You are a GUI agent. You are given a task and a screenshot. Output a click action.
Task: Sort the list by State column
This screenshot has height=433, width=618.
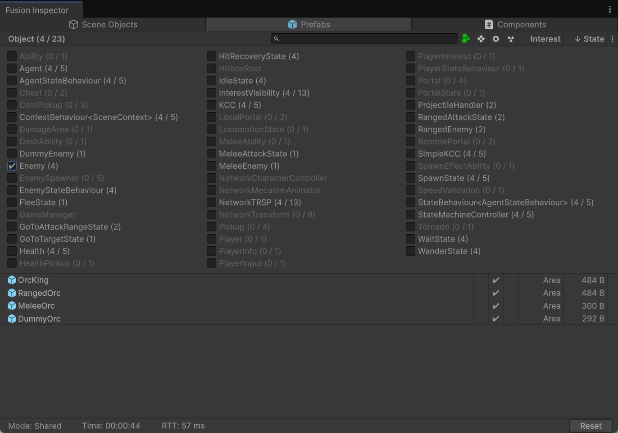589,39
